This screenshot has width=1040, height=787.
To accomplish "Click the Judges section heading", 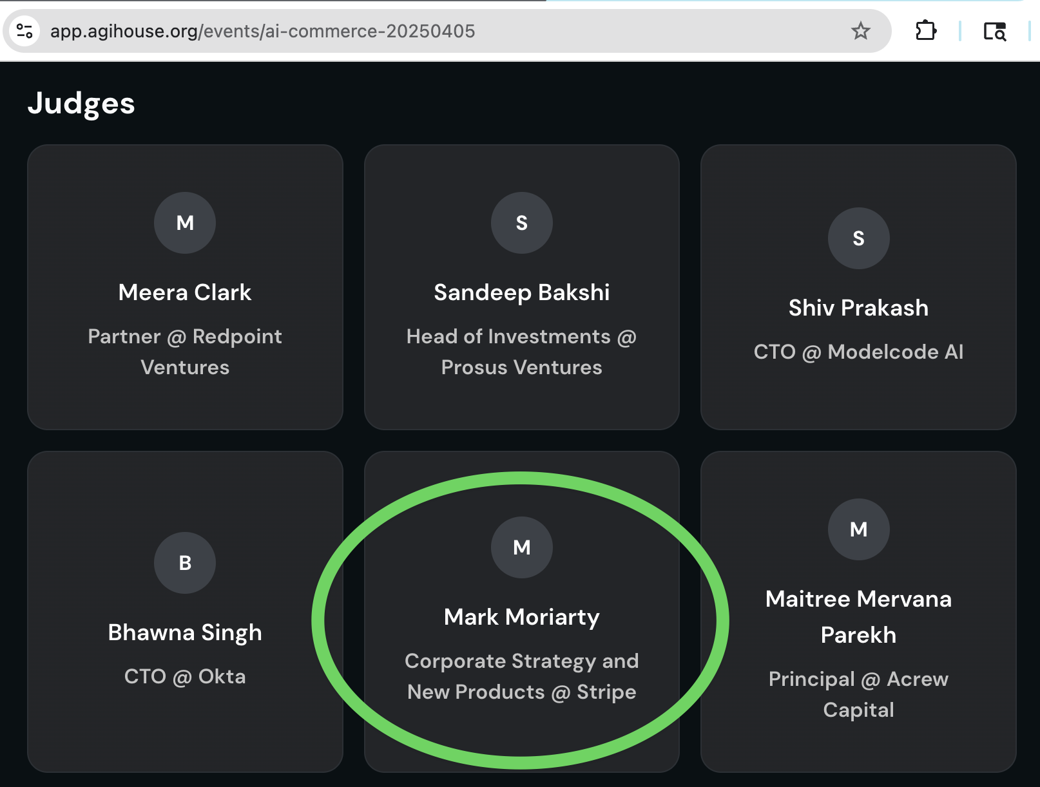I will point(81,104).
